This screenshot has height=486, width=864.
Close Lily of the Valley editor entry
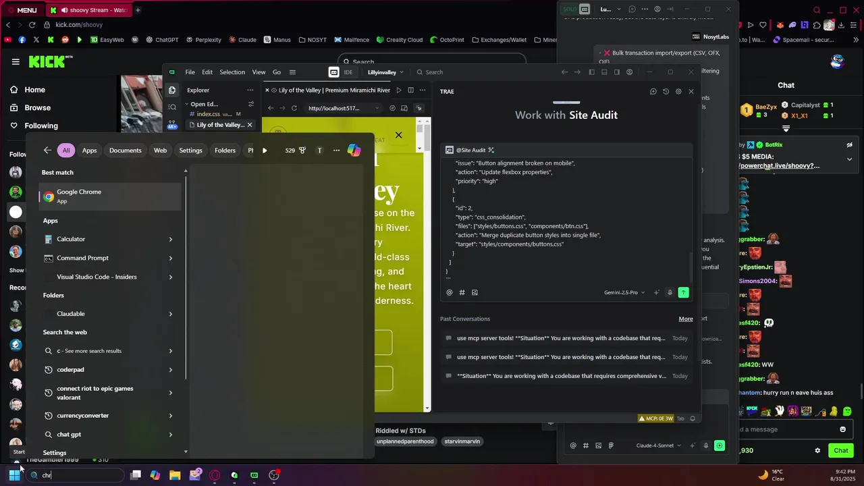coord(250,125)
